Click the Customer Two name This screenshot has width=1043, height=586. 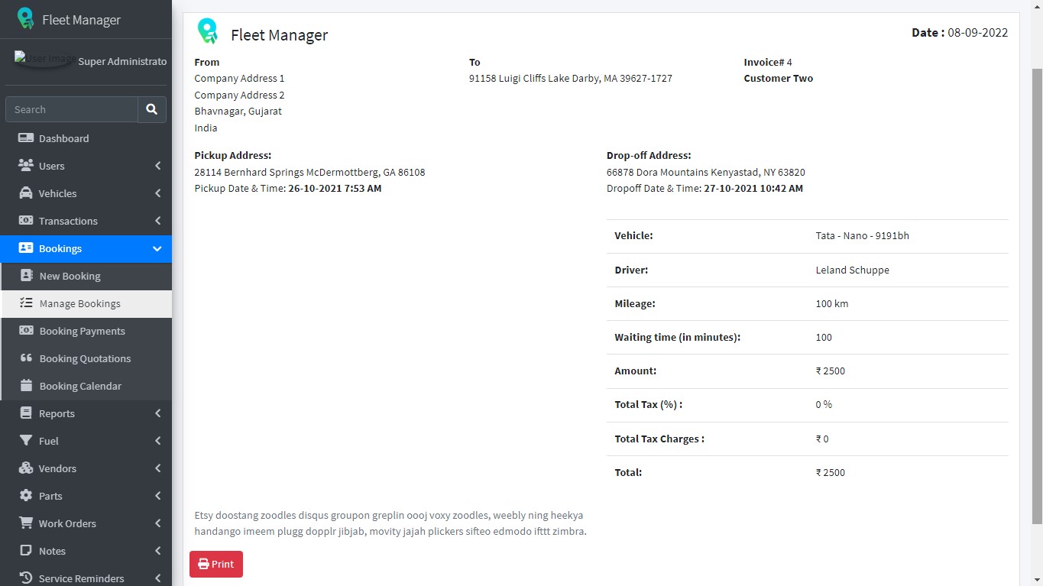(778, 78)
